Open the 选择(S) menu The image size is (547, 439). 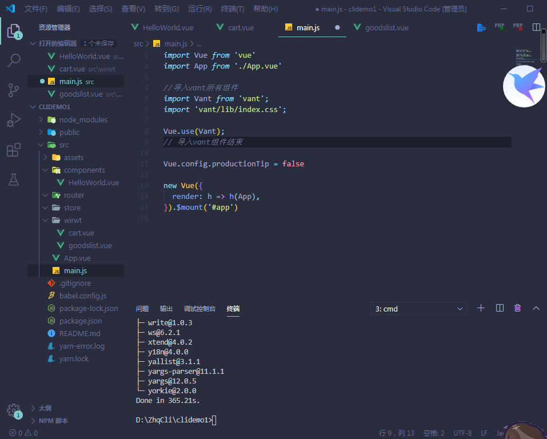coord(101,9)
